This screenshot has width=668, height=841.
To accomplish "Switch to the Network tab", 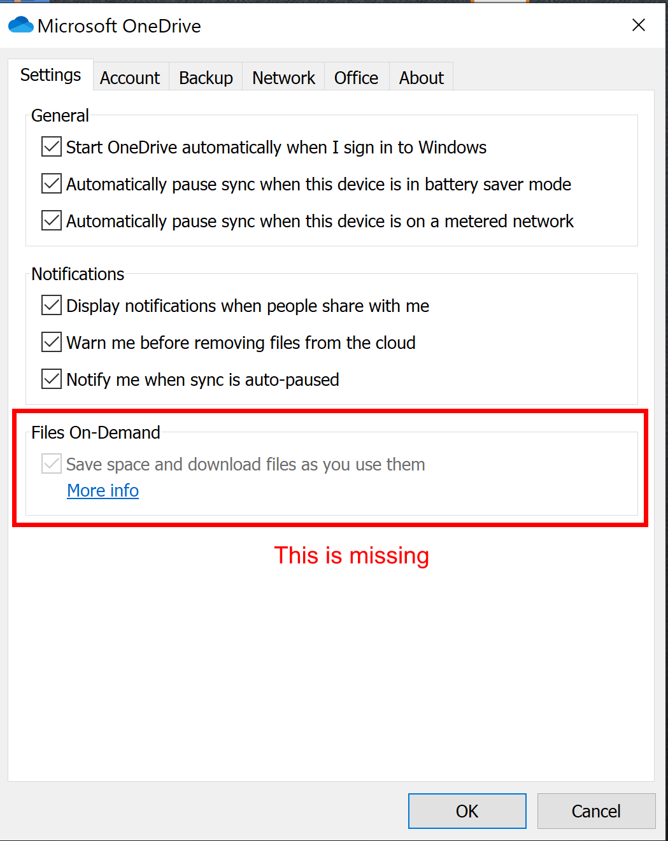I will click(x=283, y=78).
